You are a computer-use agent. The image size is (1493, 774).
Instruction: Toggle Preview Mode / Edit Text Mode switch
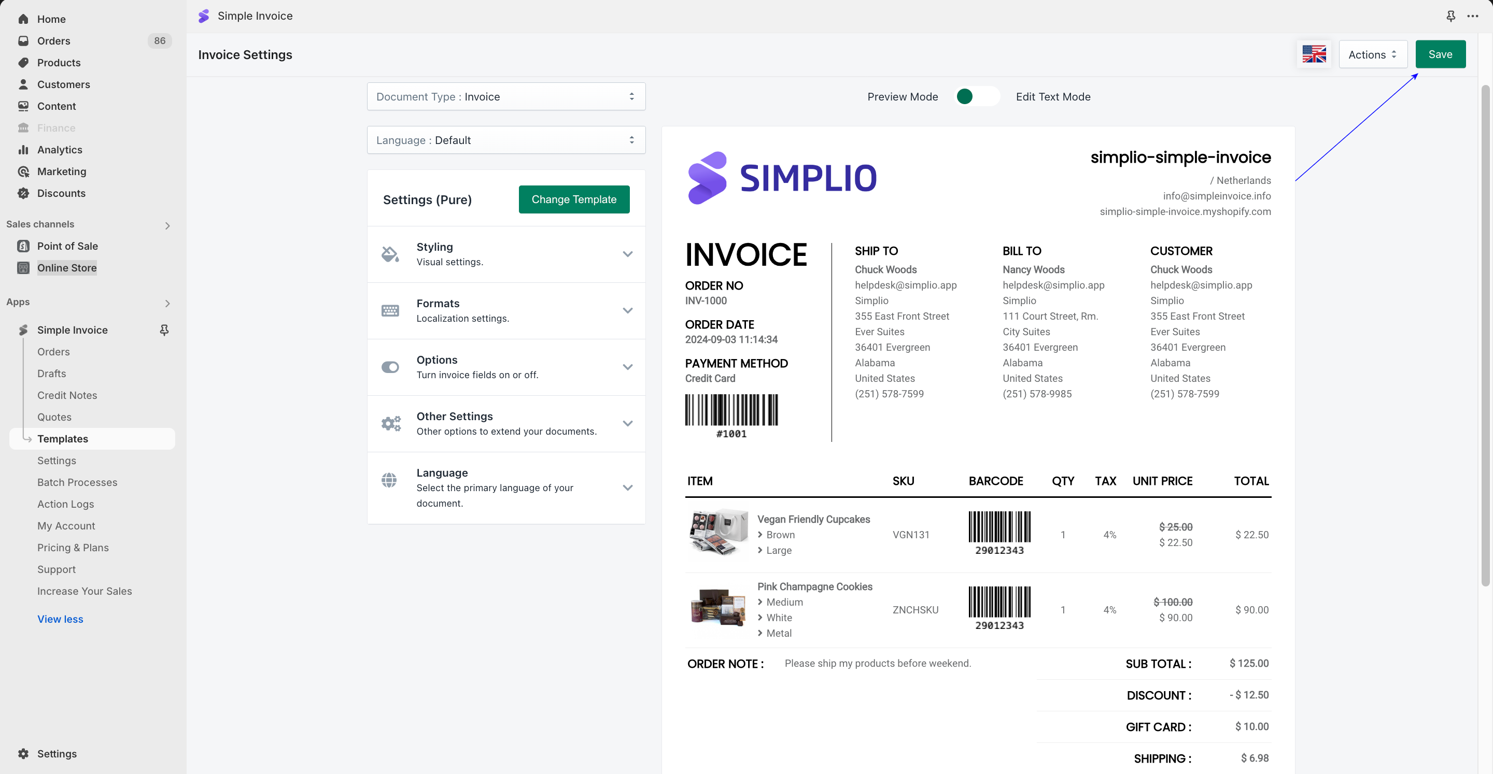click(977, 96)
